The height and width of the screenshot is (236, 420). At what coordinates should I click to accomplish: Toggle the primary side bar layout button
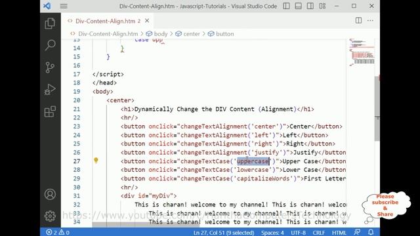286,6
